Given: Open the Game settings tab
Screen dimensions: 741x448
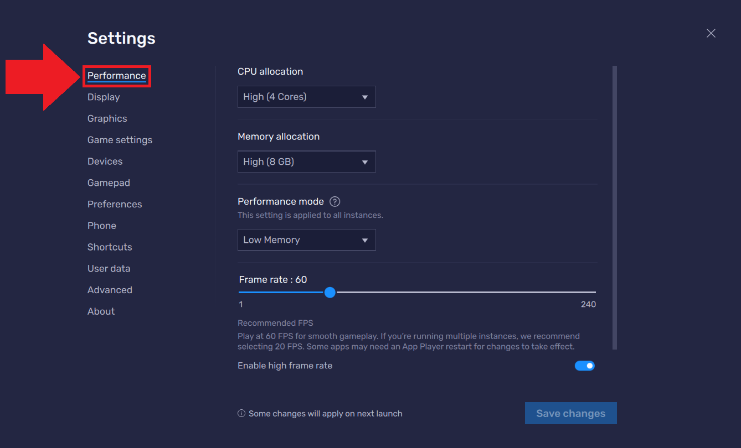Looking at the screenshot, I should 120,140.
